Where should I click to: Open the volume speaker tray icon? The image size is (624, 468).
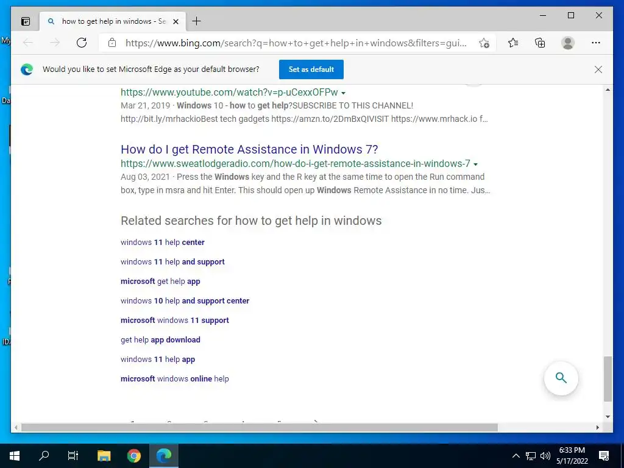pos(545,456)
